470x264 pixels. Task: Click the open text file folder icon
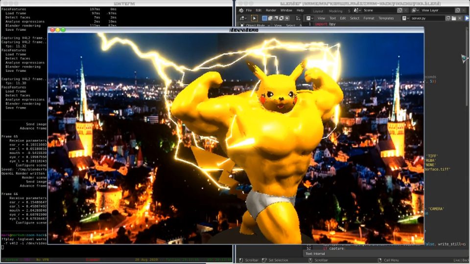pyautogui.click(x=454, y=18)
